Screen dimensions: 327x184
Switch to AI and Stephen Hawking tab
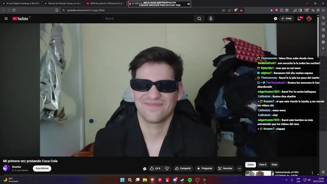(21, 3)
